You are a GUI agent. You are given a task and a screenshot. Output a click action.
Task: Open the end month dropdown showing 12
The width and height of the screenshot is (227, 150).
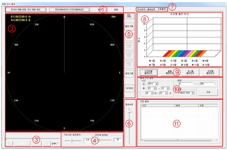click(168, 88)
